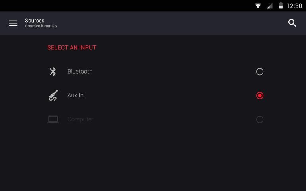Open the hamburger navigation menu
306x191 pixels.
[x=13, y=23]
